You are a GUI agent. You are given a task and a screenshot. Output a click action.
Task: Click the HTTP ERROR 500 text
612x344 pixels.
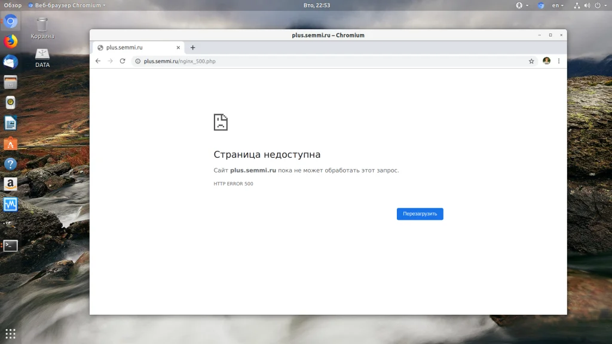[234, 184]
